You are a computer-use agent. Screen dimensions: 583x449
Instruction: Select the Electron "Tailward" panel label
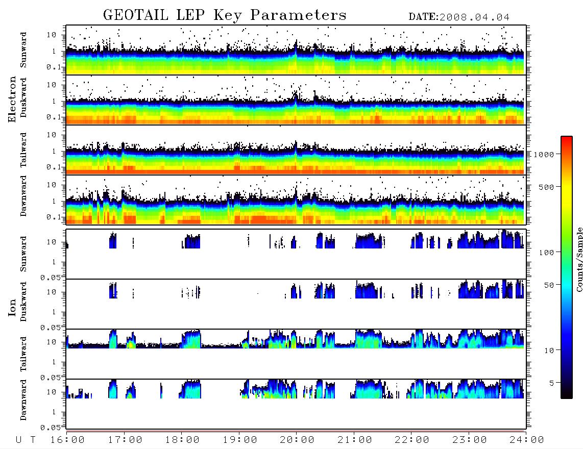(24, 150)
